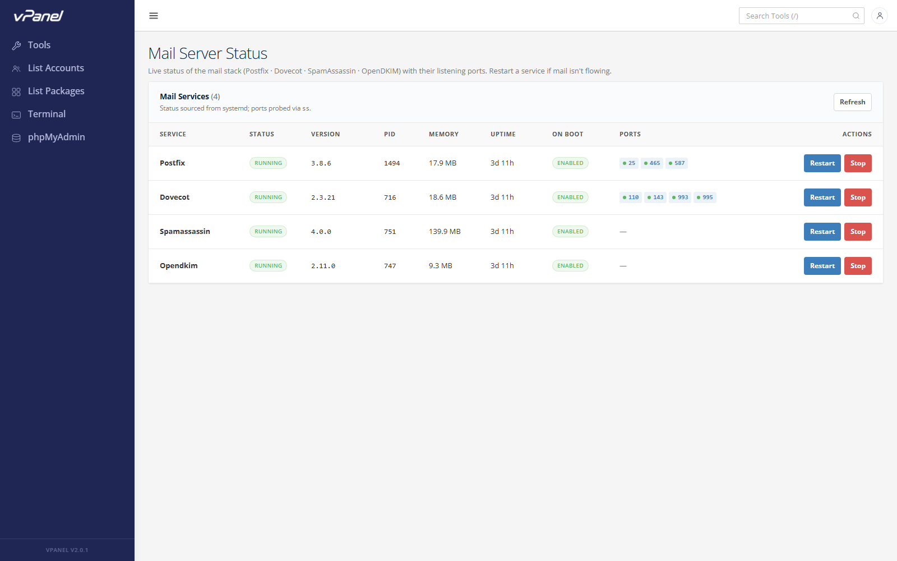Stop the Postfix service
The width and height of the screenshot is (897, 561).
pyautogui.click(x=858, y=163)
